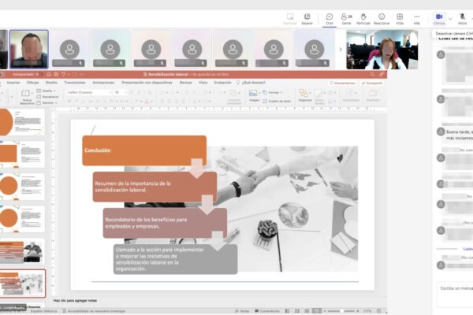Expand the camera options arrow next to Cámara
This screenshot has width=473, height=315.
pos(450,19)
